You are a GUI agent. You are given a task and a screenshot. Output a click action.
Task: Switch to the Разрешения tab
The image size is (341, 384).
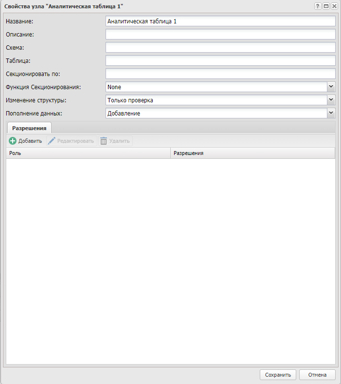29,128
